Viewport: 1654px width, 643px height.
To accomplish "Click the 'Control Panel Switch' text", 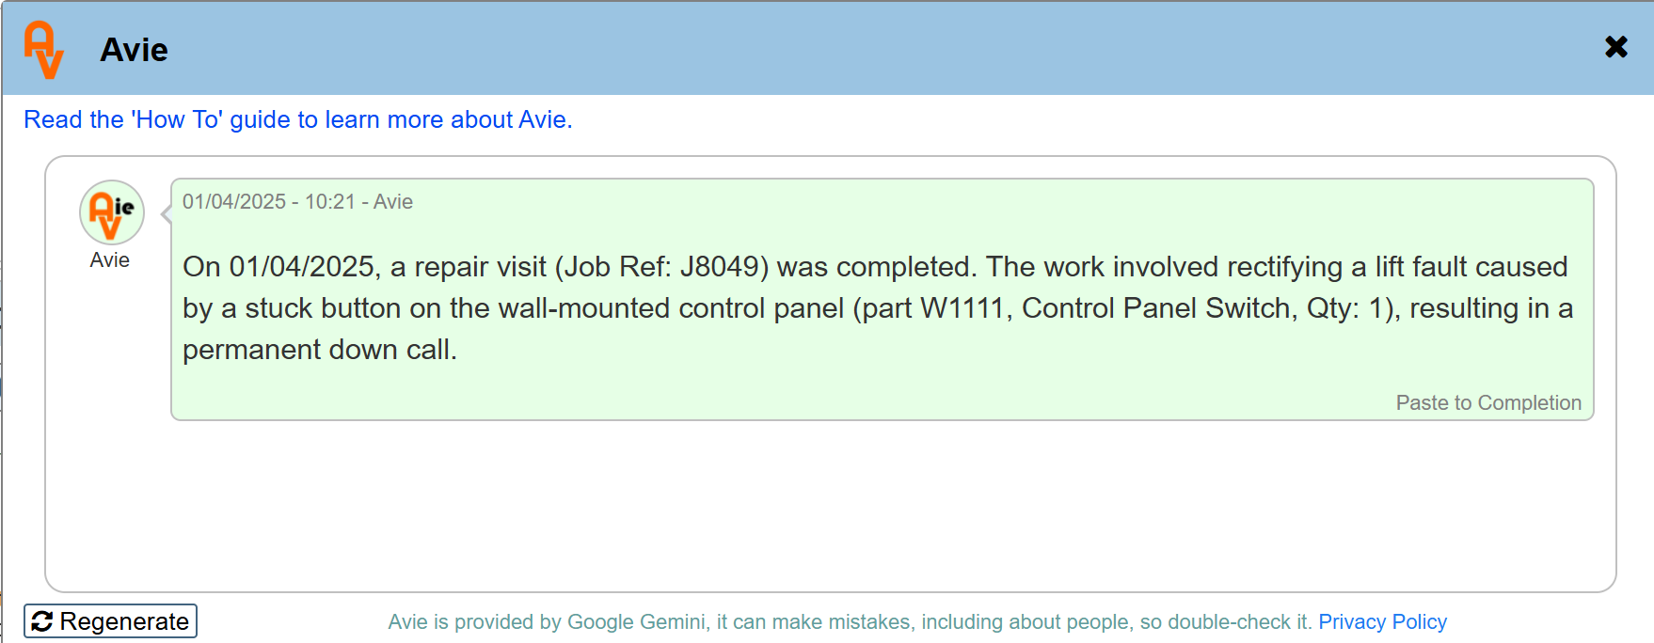I will pos(1155,308).
